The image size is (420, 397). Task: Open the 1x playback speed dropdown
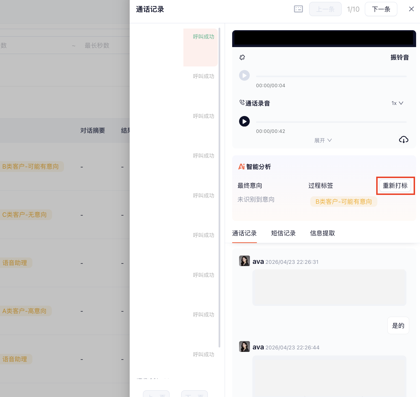[397, 103]
